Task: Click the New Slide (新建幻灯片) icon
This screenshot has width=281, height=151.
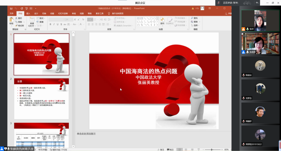Action: (32, 19)
